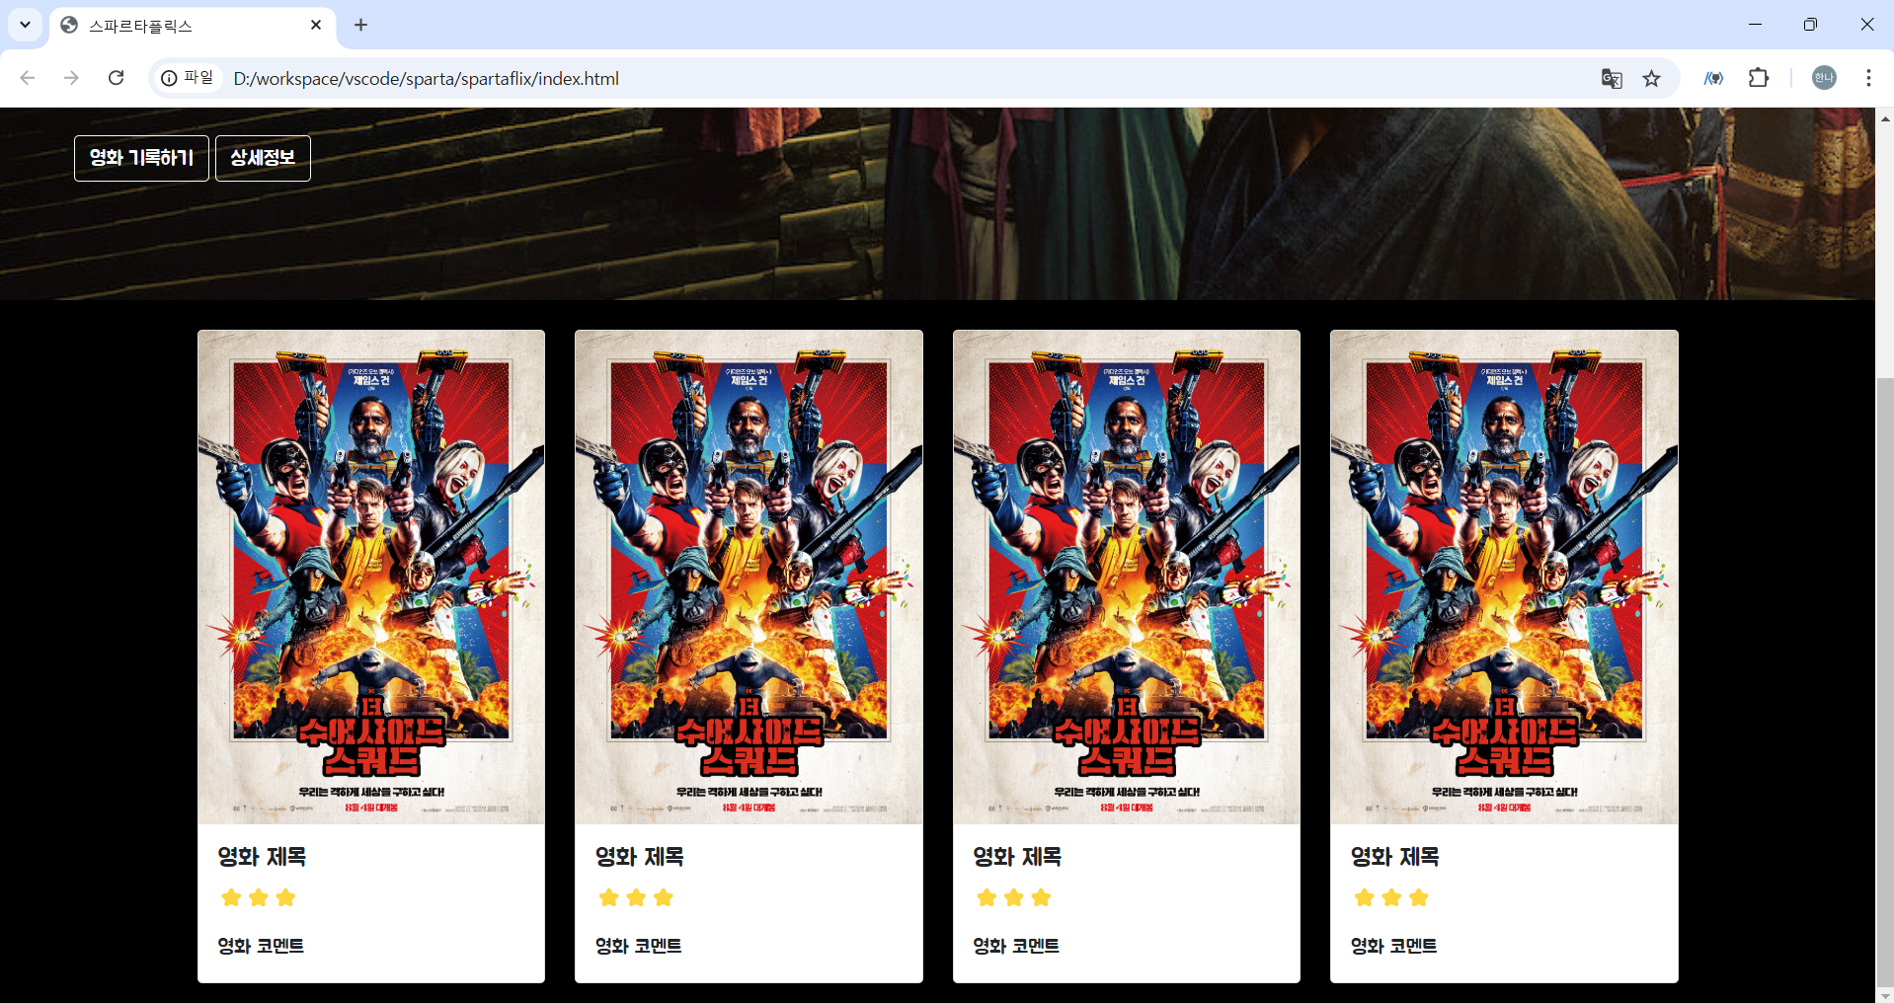
Task: Minimize the browser window
Action: [1755, 25]
